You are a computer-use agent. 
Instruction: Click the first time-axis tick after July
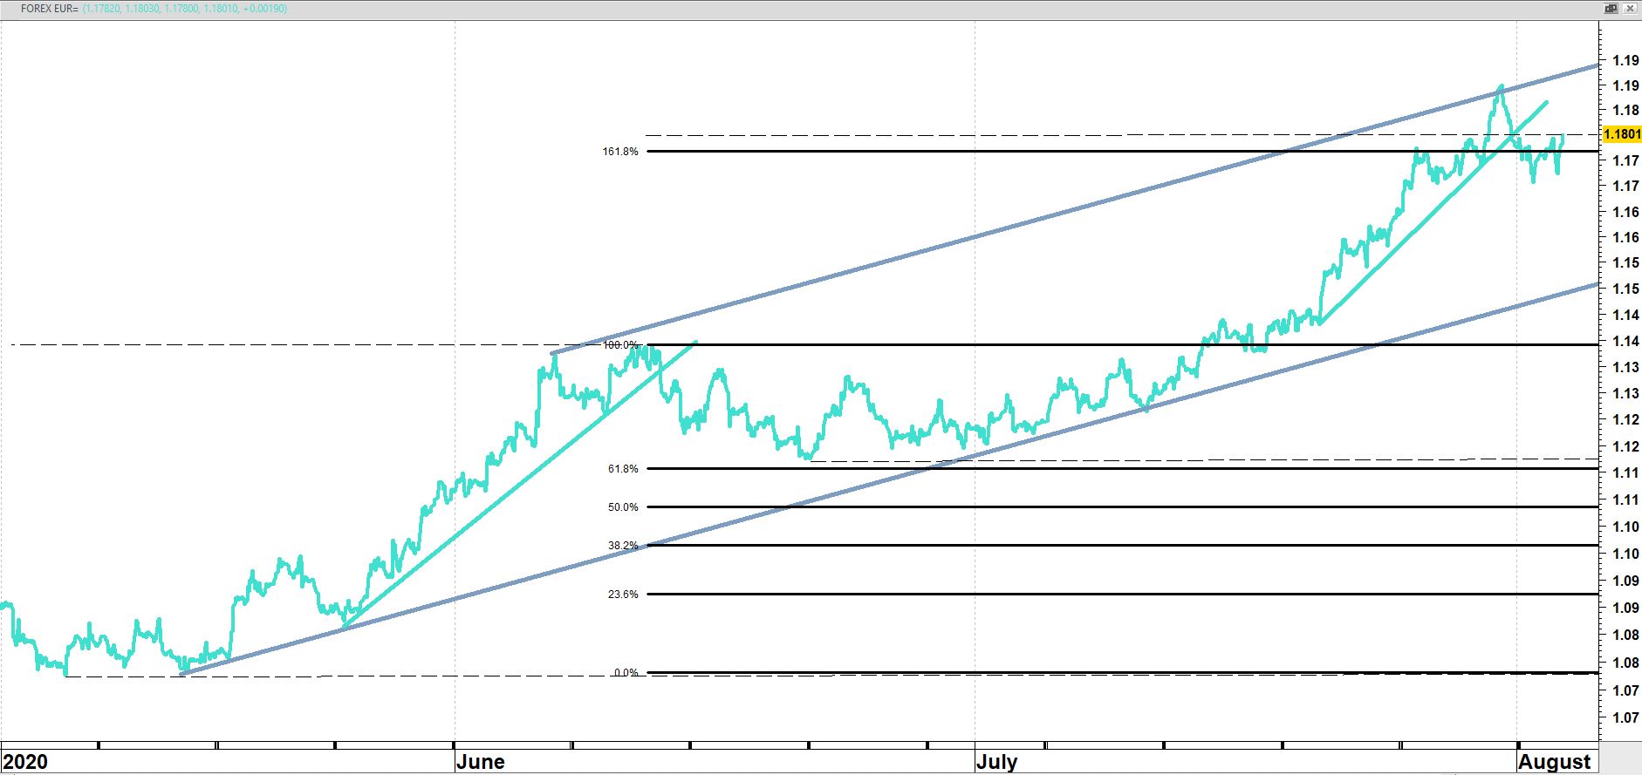pyautogui.click(x=1045, y=745)
